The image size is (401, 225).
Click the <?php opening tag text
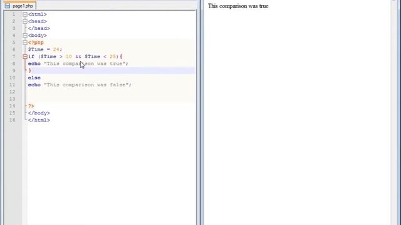pos(36,42)
